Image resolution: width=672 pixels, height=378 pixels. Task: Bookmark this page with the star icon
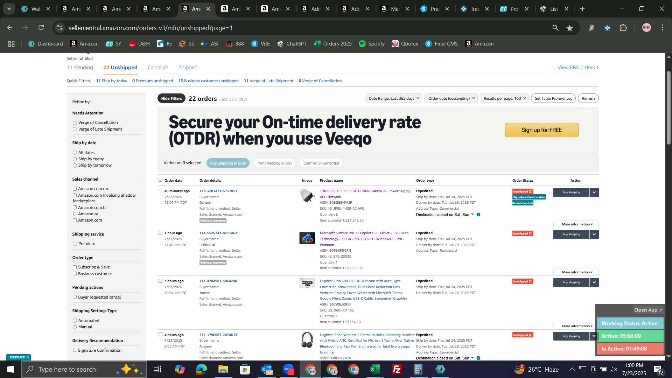[570, 28]
